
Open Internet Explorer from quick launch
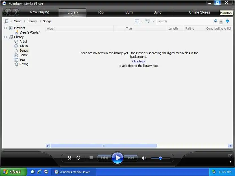click(x=40, y=172)
